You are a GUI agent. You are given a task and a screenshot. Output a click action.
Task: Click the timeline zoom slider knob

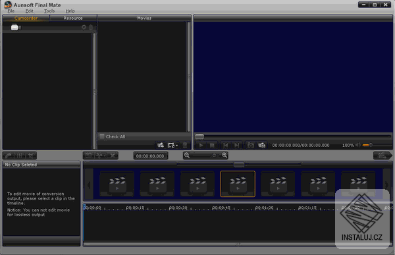214,156
